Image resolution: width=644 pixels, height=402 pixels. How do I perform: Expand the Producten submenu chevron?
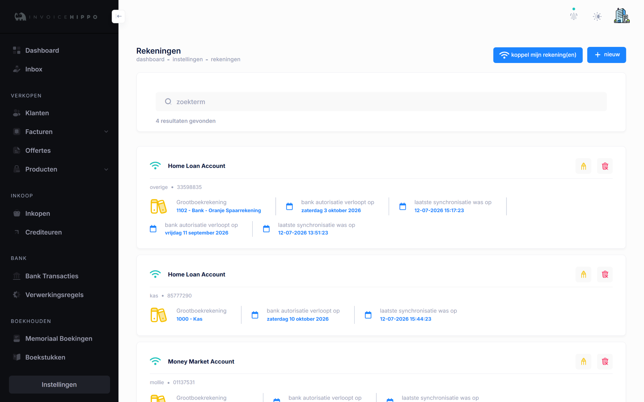click(x=106, y=169)
